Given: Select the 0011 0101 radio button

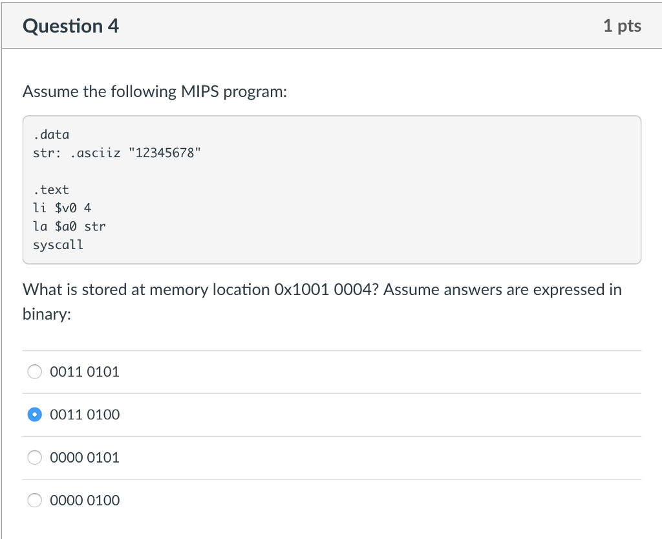Looking at the screenshot, I should click(35, 372).
